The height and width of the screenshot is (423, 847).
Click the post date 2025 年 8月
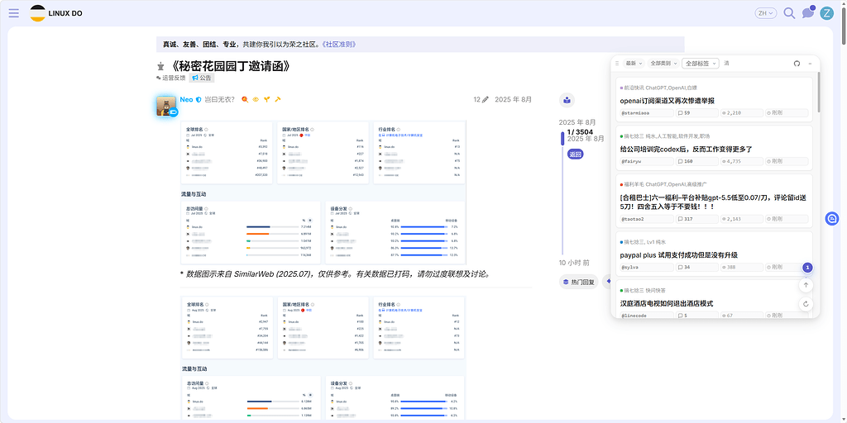[x=513, y=99]
